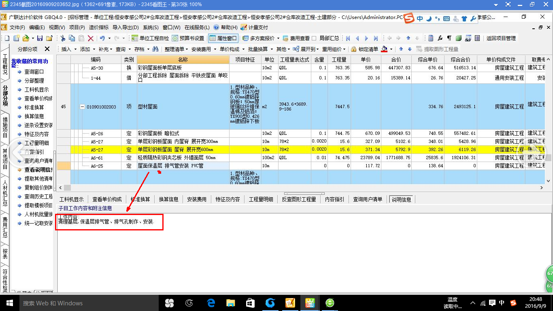Select the cell 屋面保温层 排气管安装 PVC管
Viewport: 553px width, 311px height.
(183, 166)
